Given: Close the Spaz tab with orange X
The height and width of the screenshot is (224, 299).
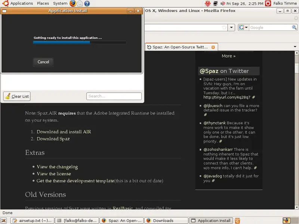Looking at the screenshot, I should (213, 47).
